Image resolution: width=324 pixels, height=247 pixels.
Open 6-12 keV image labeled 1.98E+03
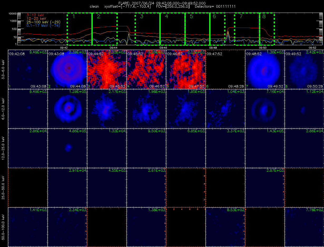146,109
